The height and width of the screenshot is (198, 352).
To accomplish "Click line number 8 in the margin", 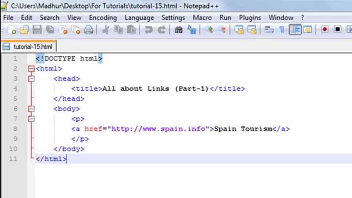I will click(15, 129).
